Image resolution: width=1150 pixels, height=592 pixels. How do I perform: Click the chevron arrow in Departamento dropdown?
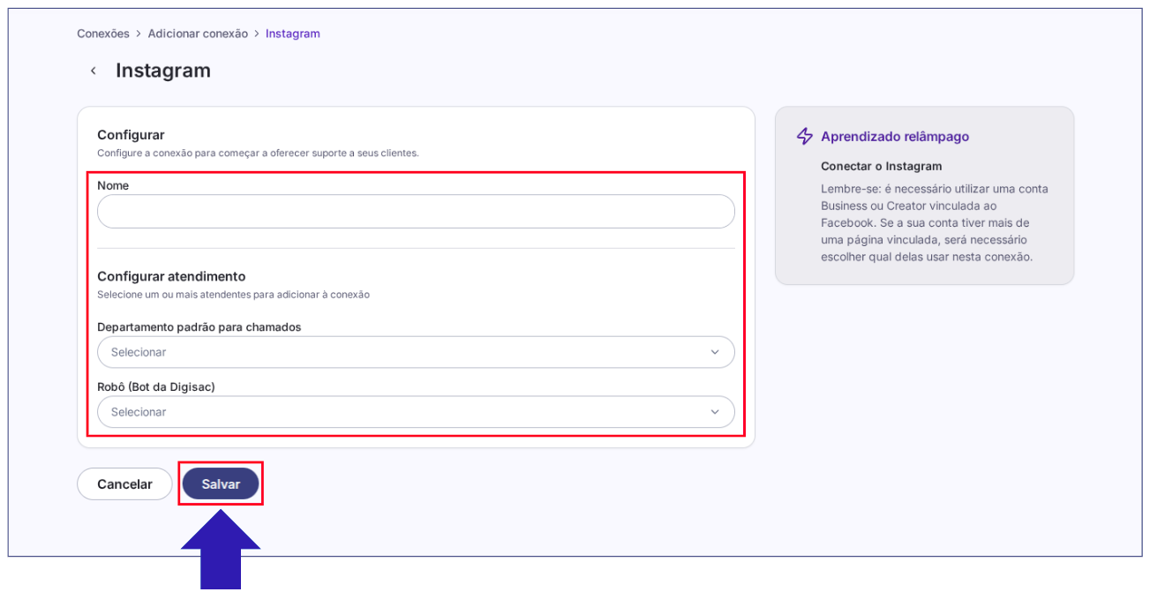coord(714,352)
